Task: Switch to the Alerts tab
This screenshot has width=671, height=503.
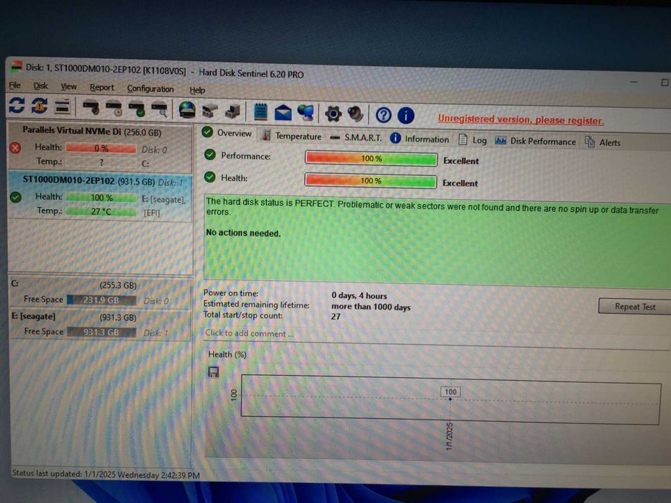Action: 603,142
